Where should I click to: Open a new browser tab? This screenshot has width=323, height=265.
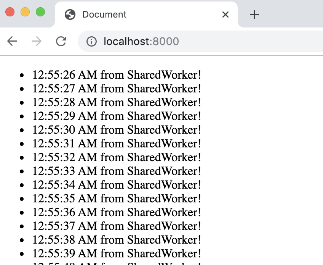(254, 15)
